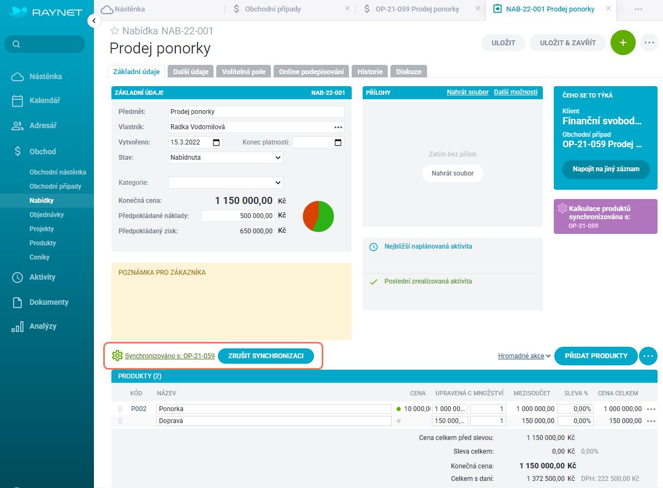Expand the Stav dropdown showing Nabídnuta
This screenshot has width=663, height=488.
tap(226, 158)
